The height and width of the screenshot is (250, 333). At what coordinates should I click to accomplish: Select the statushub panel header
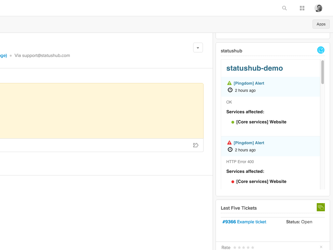point(231,51)
